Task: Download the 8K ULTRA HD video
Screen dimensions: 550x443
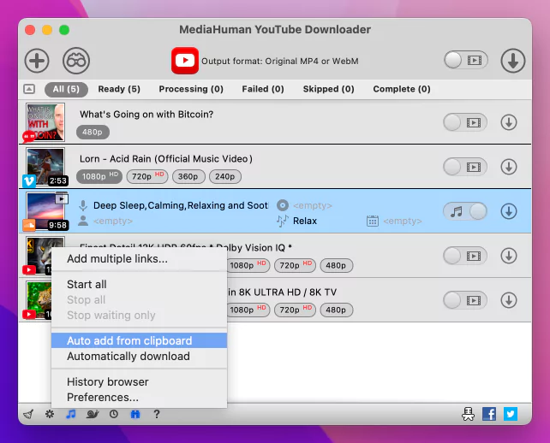Action: 509,300
